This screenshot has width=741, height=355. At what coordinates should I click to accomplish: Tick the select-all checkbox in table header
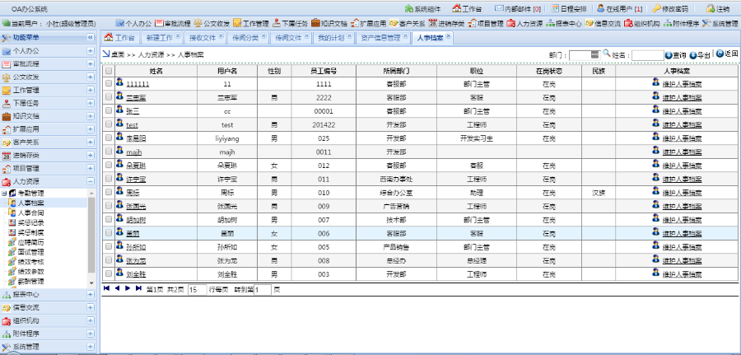(109, 71)
